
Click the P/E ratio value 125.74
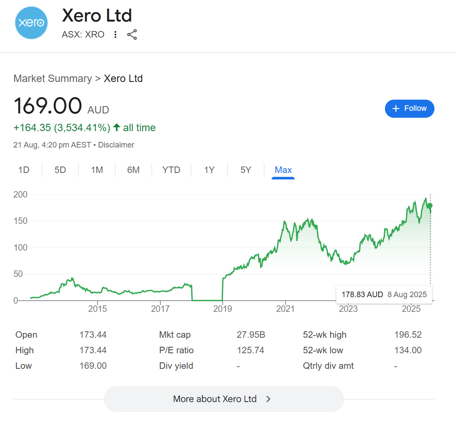pos(251,350)
